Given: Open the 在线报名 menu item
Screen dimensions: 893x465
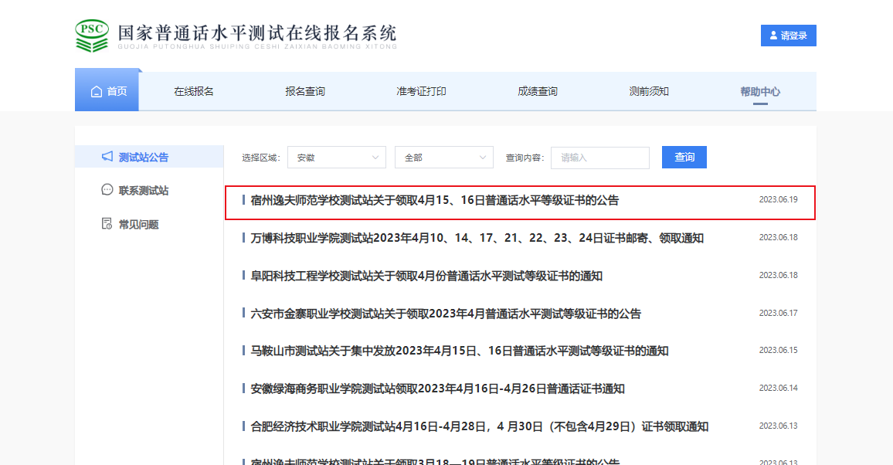Looking at the screenshot, I should tap(194, 91).
